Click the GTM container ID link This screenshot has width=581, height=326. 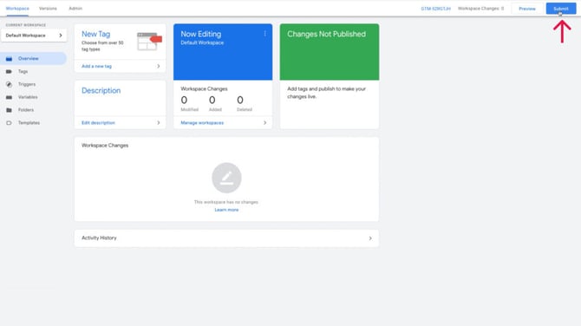[x=435, y=9]
